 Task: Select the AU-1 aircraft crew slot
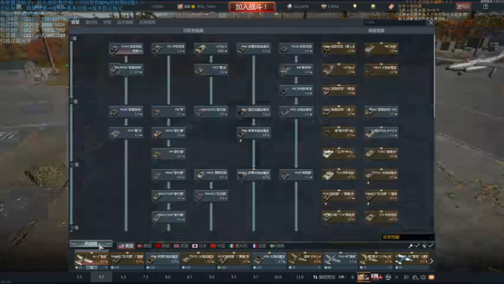(91, 261)
